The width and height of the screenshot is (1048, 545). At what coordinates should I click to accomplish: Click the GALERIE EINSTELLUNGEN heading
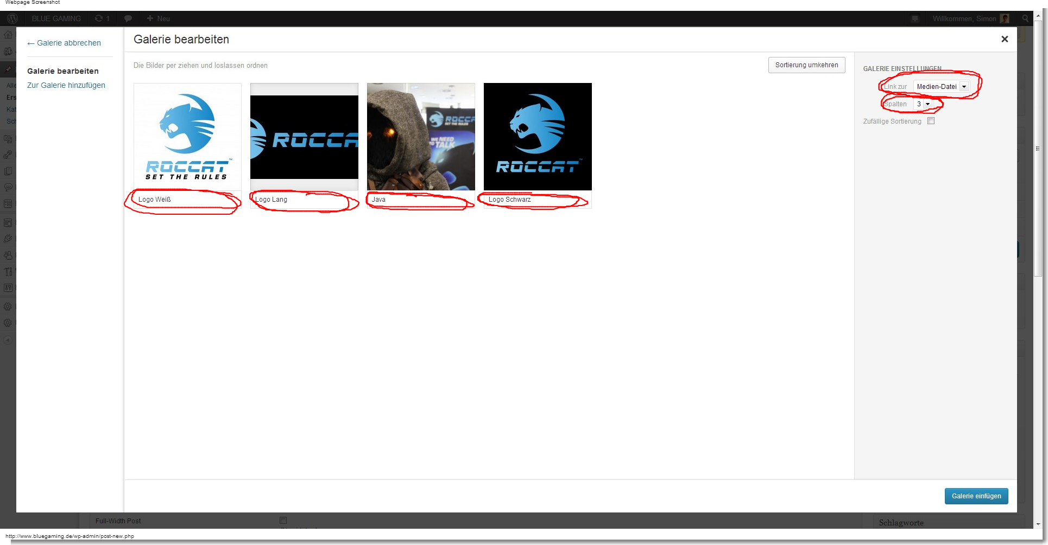(x=902, y=69)
